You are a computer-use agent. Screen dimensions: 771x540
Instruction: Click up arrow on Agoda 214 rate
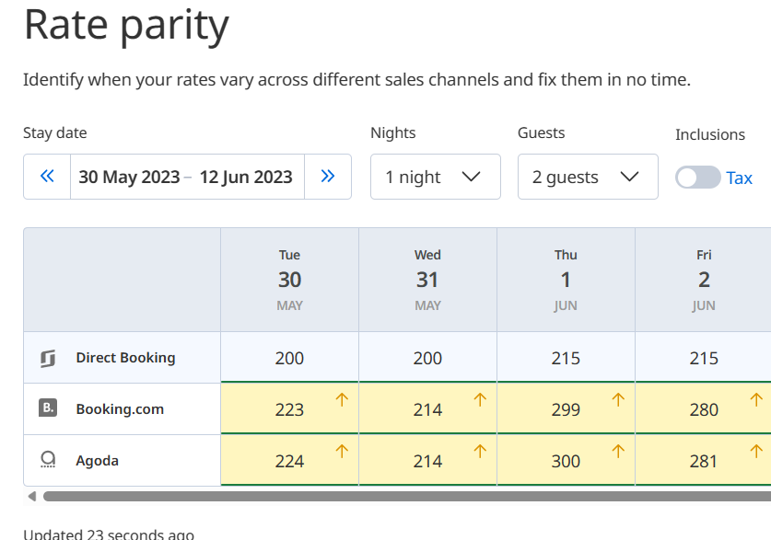pyautogui.click(x=480, y=451)
